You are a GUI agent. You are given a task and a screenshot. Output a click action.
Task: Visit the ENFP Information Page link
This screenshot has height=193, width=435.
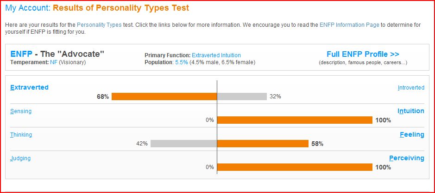click(349, 24)
